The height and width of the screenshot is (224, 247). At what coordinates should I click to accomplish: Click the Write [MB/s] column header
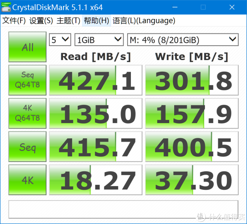tap(192, 57)
